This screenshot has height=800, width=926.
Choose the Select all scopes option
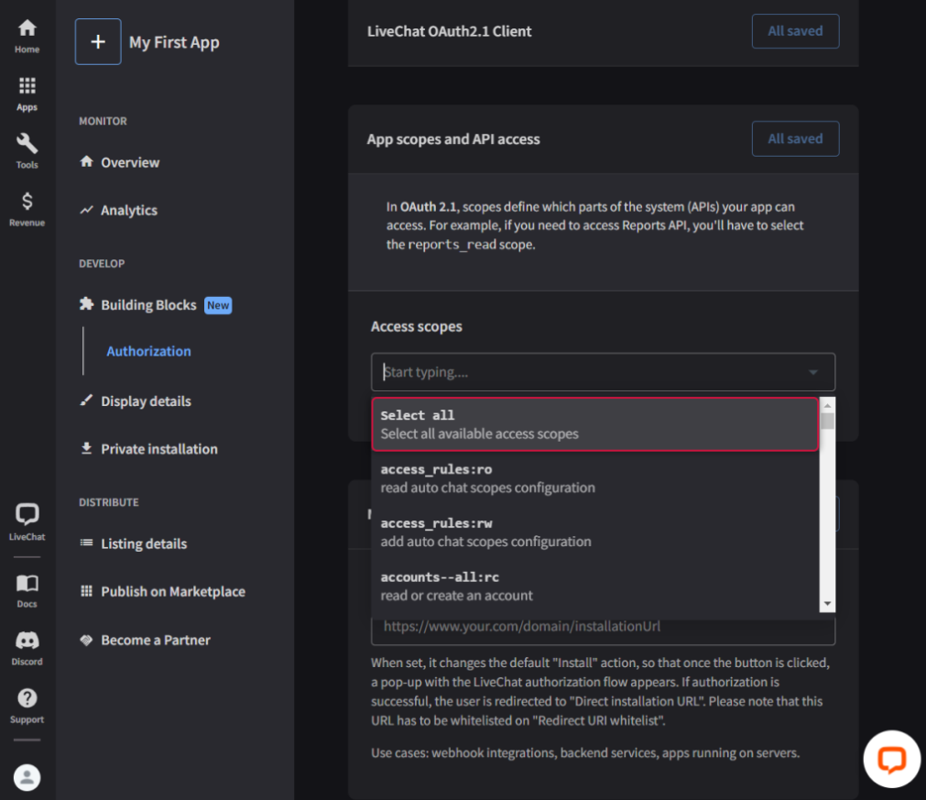(x=594, y=424)
